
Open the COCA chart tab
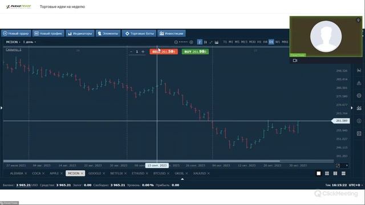point(36,173)
